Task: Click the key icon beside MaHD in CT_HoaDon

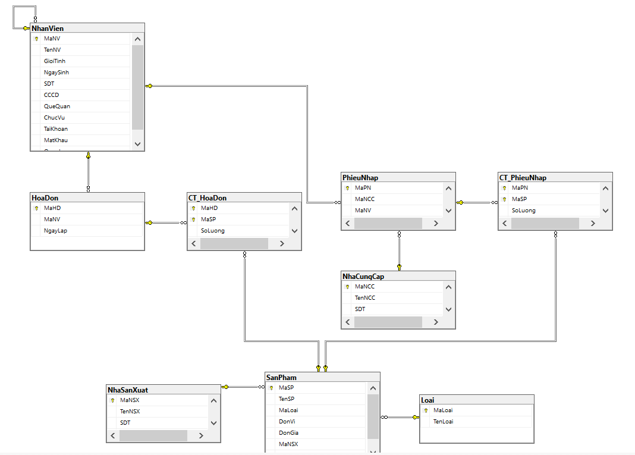Action: coord(194,208)
